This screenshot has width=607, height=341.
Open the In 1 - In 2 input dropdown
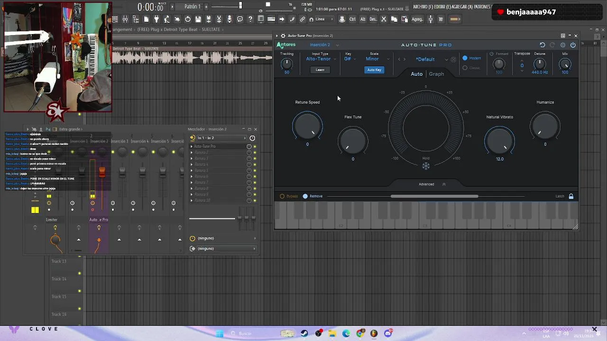tap(221, 138)
